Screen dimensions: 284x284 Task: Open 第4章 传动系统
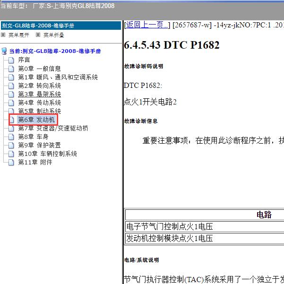pos(39,103)
